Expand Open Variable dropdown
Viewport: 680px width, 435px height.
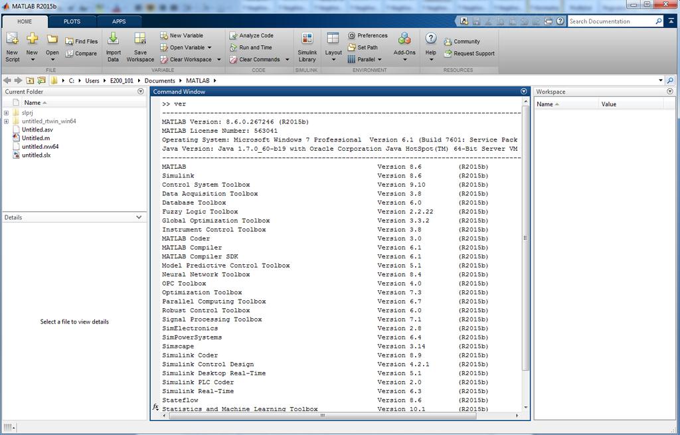point(209,48)
